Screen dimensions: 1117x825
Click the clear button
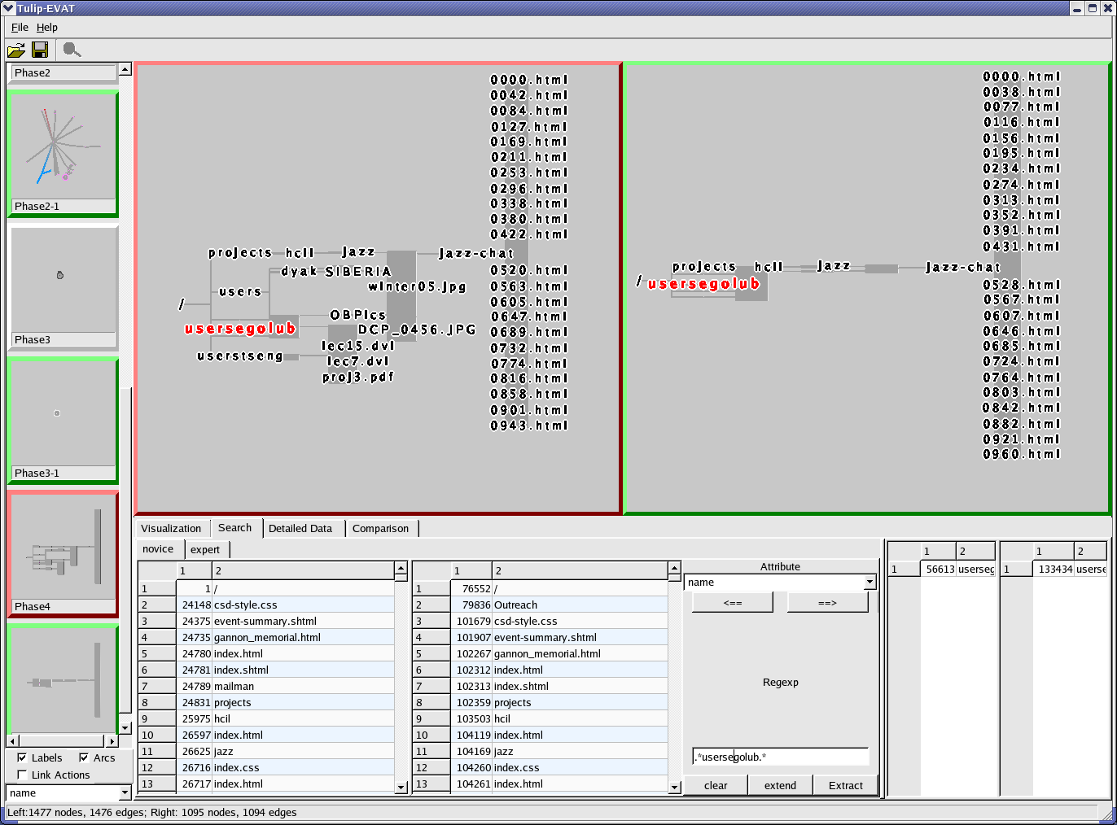click(x=716, y=785)
